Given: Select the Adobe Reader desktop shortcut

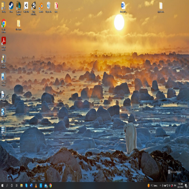Looking at the screenshot, I should tap(4, 44).
